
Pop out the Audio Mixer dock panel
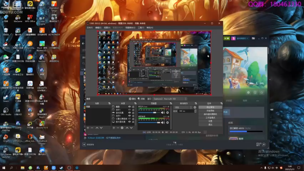coord(171,103)
